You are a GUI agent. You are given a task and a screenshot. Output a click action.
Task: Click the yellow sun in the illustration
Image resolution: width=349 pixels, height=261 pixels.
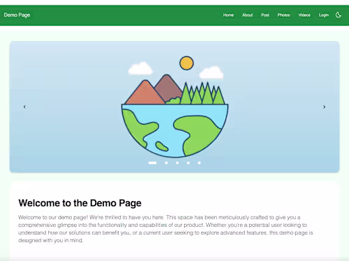click(186, 63)
